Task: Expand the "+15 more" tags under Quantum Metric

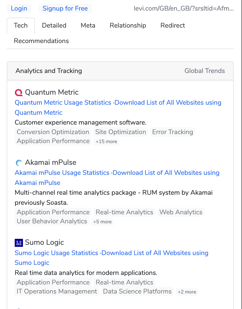Action: [106, 141]
